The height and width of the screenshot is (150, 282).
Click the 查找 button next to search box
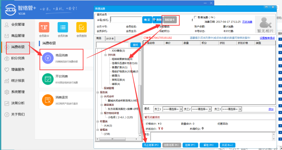pyautogui.click(x=135, y=45)
